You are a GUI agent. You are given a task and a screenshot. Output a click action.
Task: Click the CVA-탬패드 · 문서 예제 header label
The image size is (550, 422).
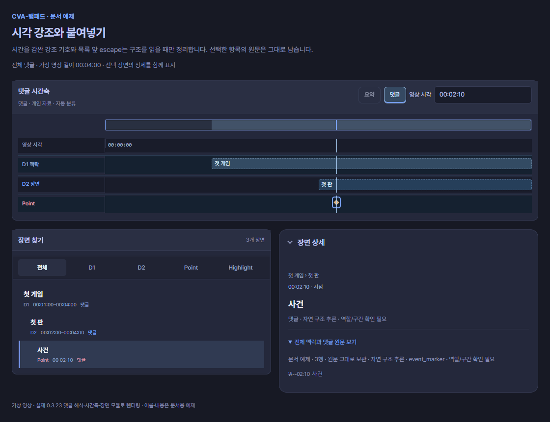pos(43,17)
